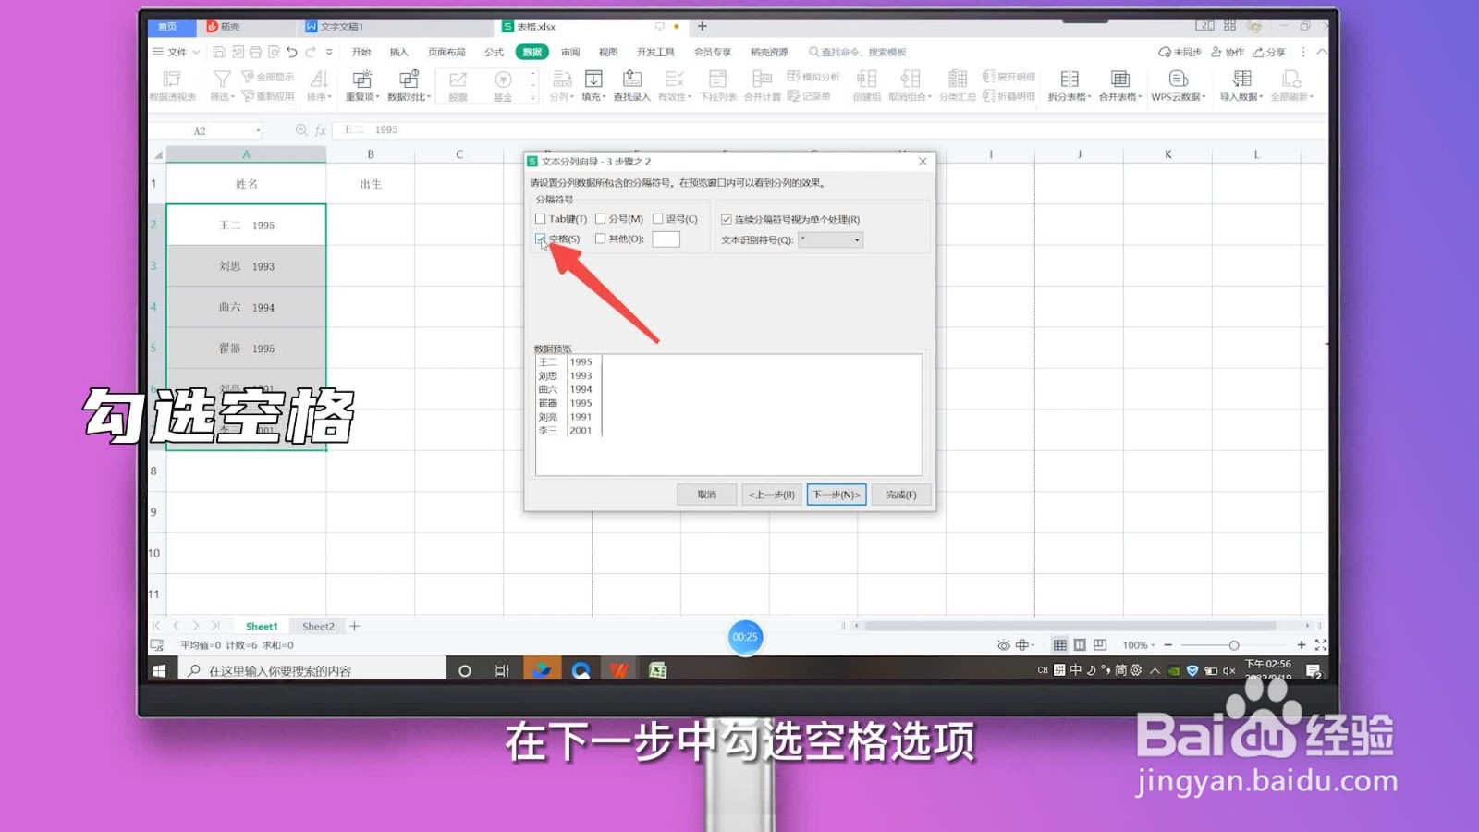Check the 分号(M) semicolon checkbox

pyautogui.click(x=600, y=219)
